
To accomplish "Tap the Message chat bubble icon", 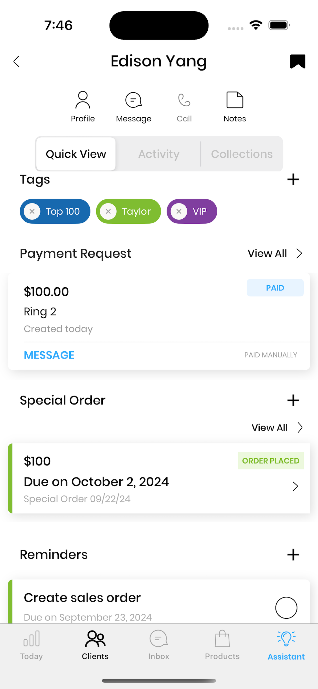I will point(133,100).
